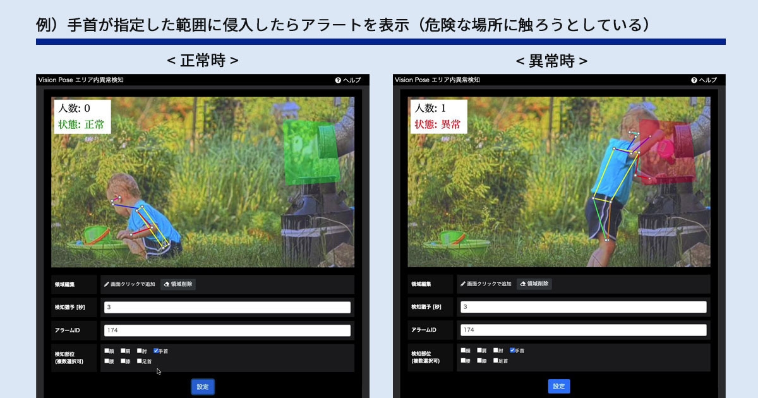Focus 検知猶予 [秒] field in left panel
The width and height of the screenshot is (758, 398).
(226, 307)
